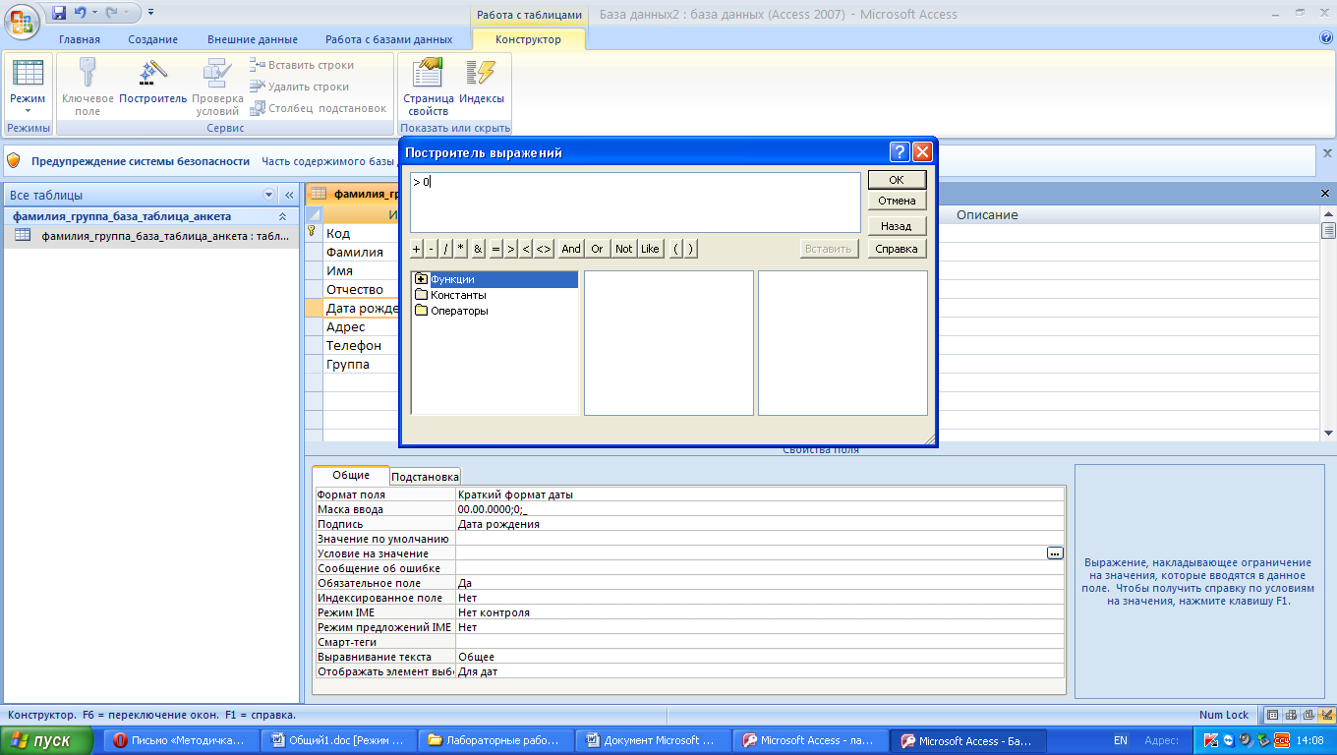The height and width of the screenshot is (755, 1337).
Task: Click the TeamViewer tray icon
Action: [x=1229, y=740]
